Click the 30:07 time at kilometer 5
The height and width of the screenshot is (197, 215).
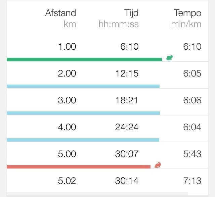[127, 154]
